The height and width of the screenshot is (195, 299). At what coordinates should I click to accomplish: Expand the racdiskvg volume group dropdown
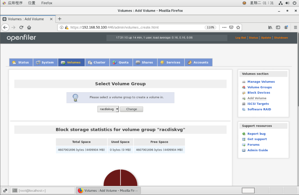click(108, 109)
